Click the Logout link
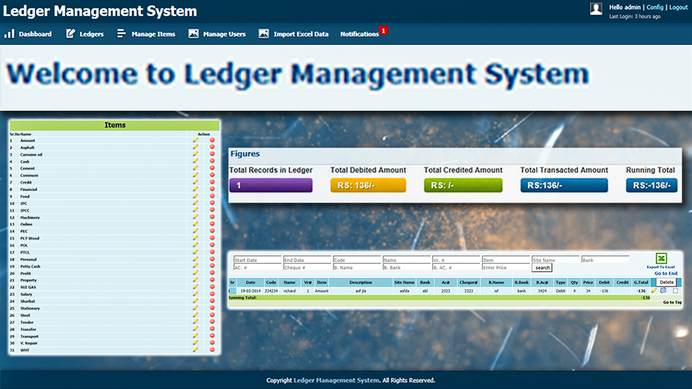 678,8
